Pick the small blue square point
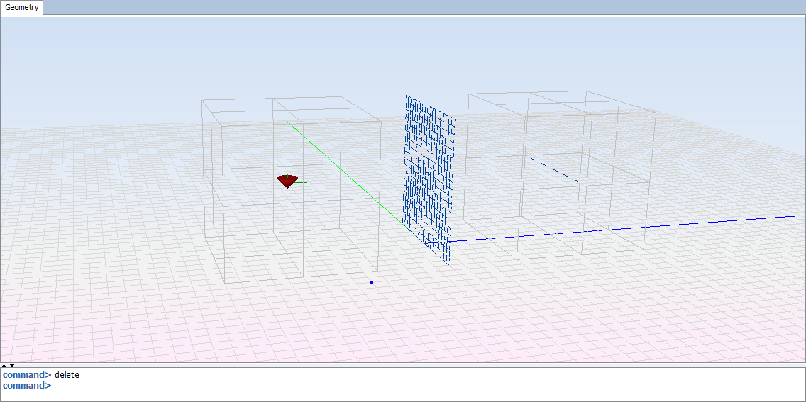Screen dimensions: 806x402 [x=372, y=282]
